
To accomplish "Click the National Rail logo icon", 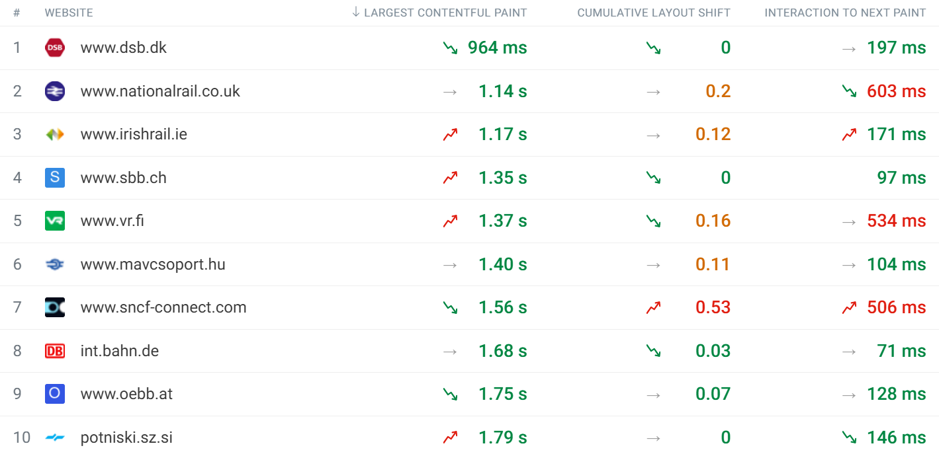I will click(x=55, y=91).
